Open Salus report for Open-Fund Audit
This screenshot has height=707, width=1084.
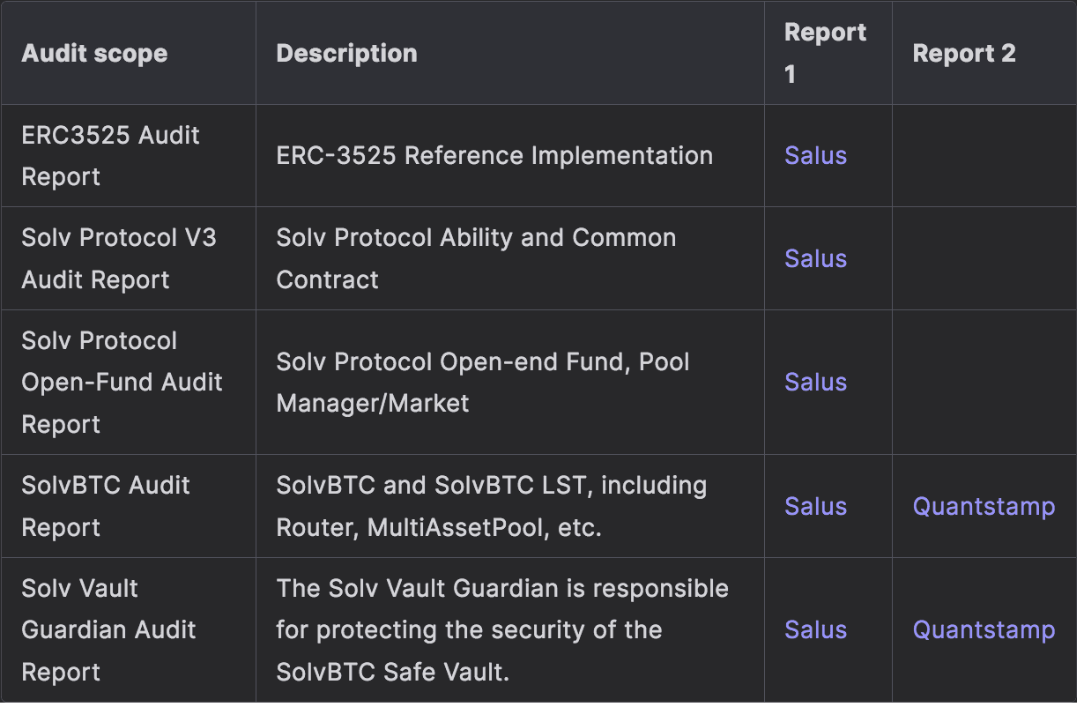(815, 382)
